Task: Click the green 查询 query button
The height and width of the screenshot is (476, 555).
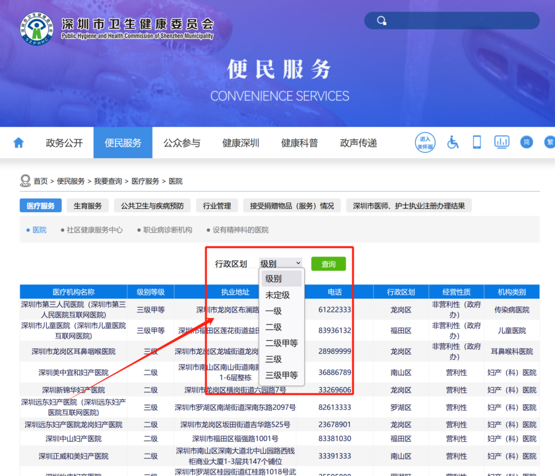Action: coord(328,263)
